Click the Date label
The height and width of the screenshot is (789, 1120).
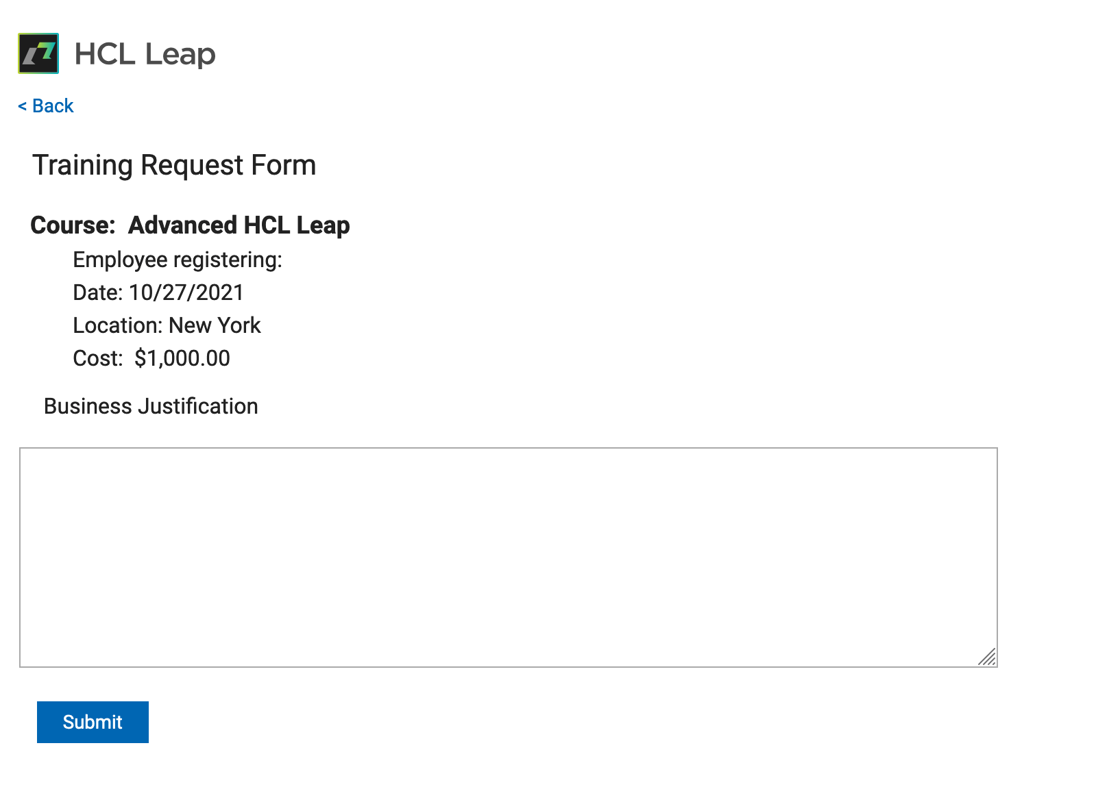pos(98,293)
